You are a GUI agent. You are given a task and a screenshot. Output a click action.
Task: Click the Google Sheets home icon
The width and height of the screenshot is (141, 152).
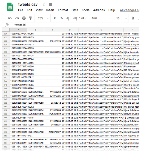coord(10,7)
